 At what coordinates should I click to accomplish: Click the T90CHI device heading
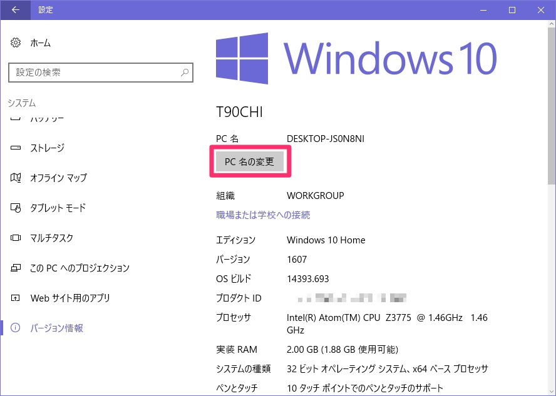(239, 112)
